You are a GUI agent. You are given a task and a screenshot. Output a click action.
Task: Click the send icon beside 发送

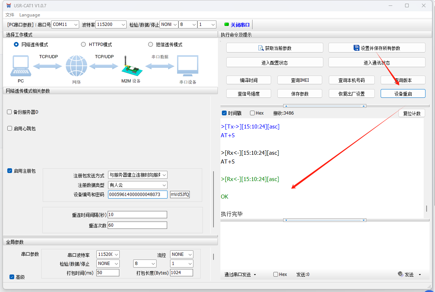point(400,274)
